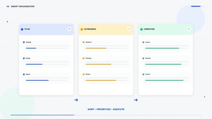Click the small progress indicator at top right

pos(198,6)
